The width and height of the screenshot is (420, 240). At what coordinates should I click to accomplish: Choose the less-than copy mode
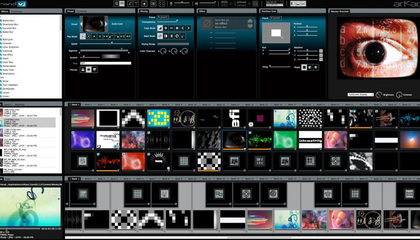[183, 28]
